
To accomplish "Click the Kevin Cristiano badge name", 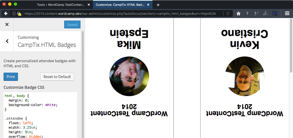I will 244,39.
